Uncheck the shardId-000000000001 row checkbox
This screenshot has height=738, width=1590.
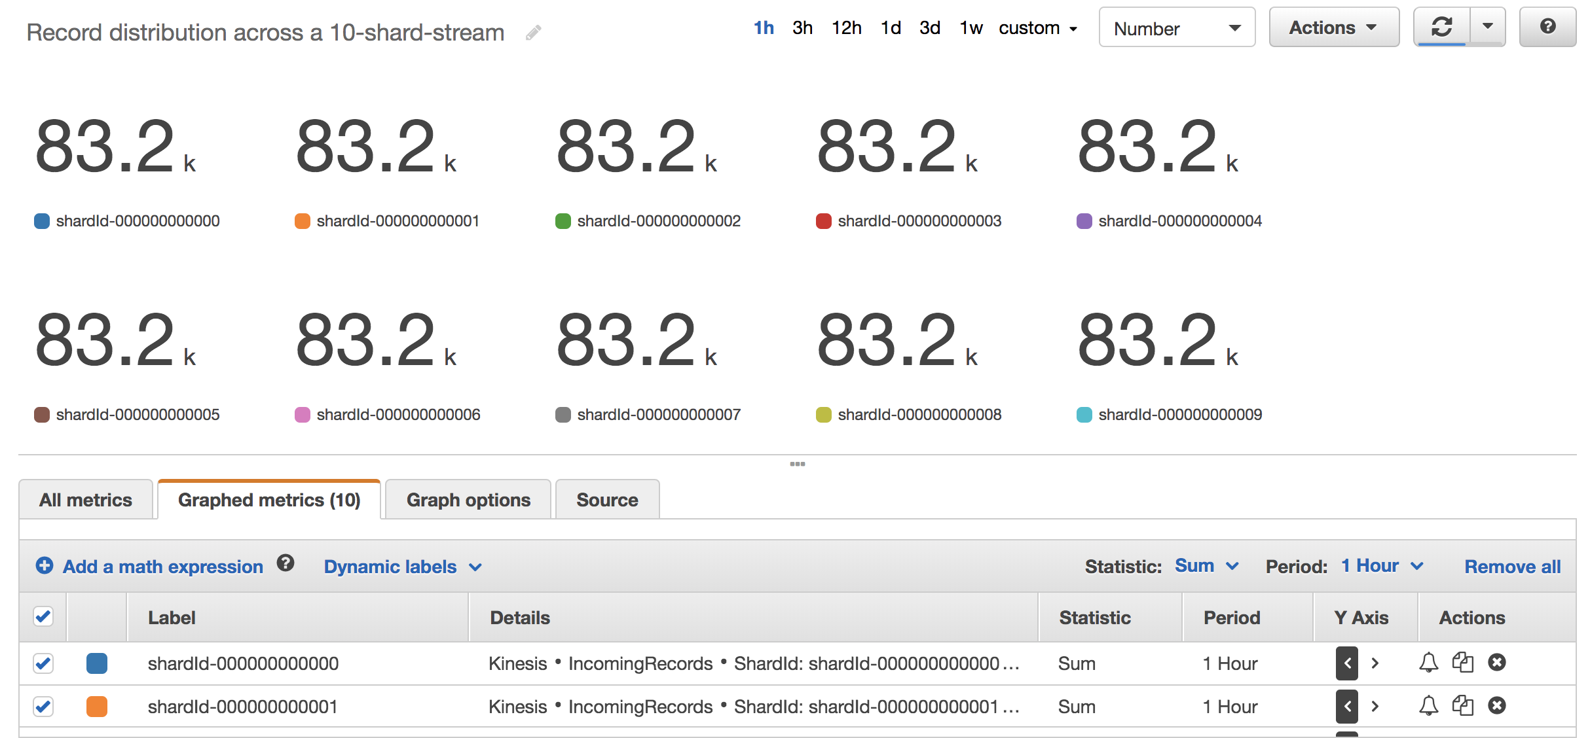tap(43, 707)
